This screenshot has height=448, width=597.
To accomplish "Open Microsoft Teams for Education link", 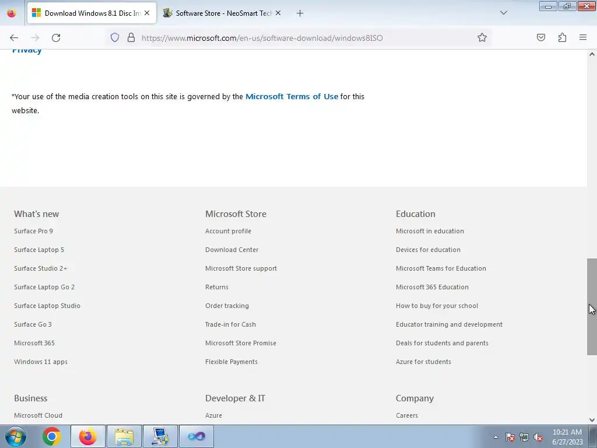I will point(441,268).
